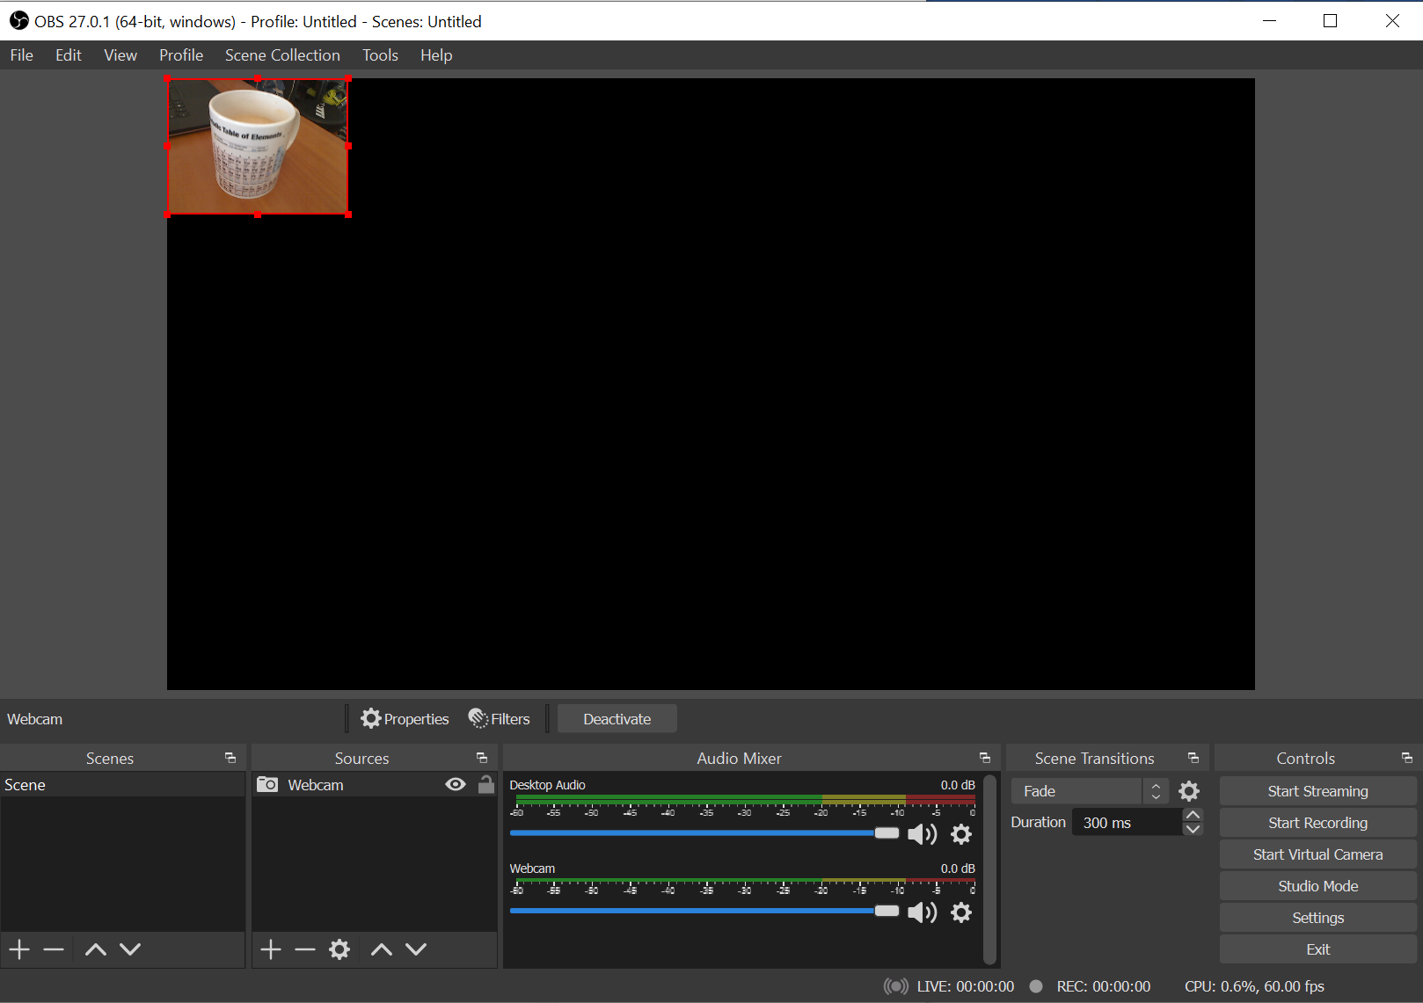The image size is (1423, 1003).
Task: Open source properties gear in Sources panel
Action: [x=339, y=949]
